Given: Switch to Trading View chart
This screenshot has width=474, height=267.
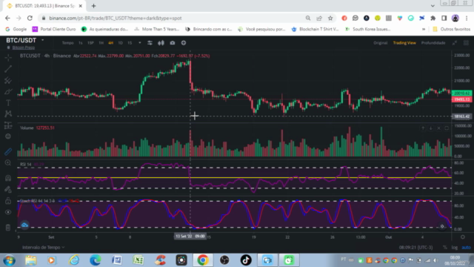Looking at the screenshot, I should 404,43.
